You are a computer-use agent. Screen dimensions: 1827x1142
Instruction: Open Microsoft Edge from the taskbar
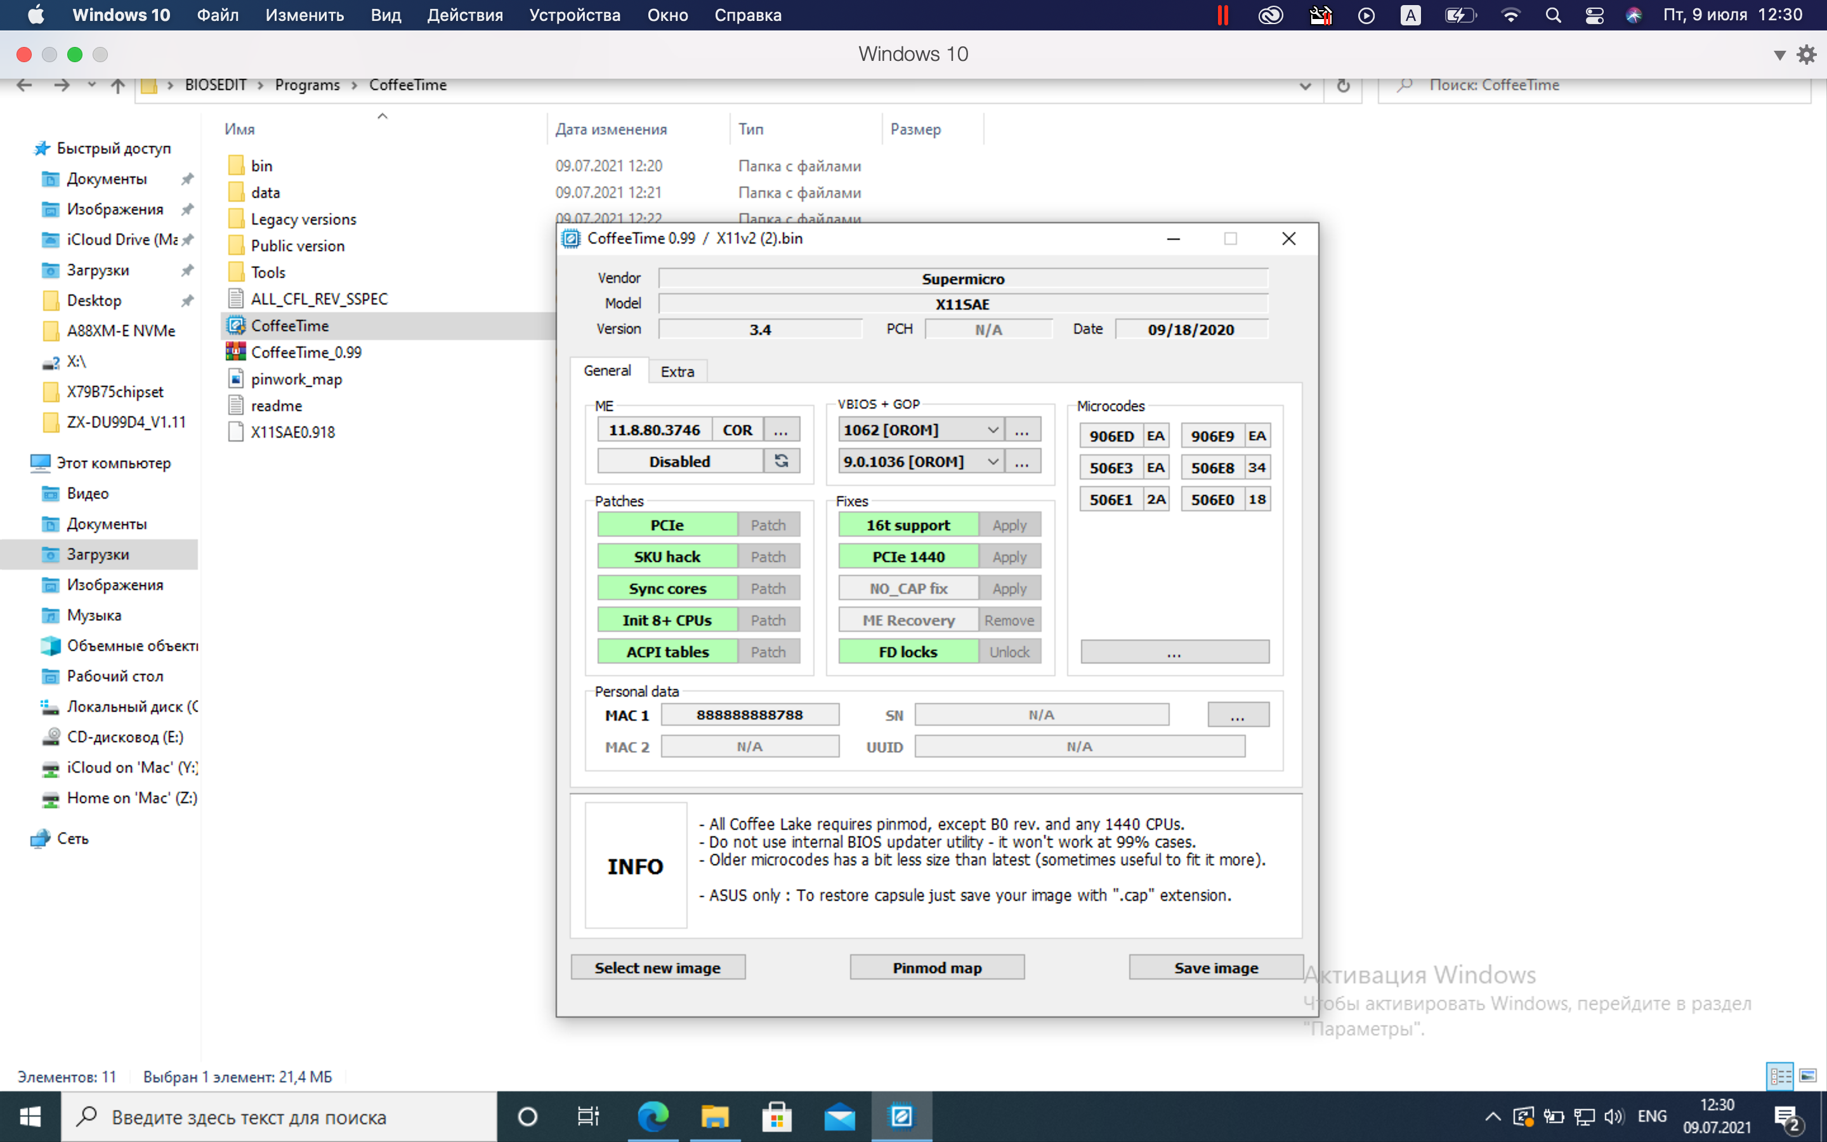pyautogui.click(x=653, y=1117)
